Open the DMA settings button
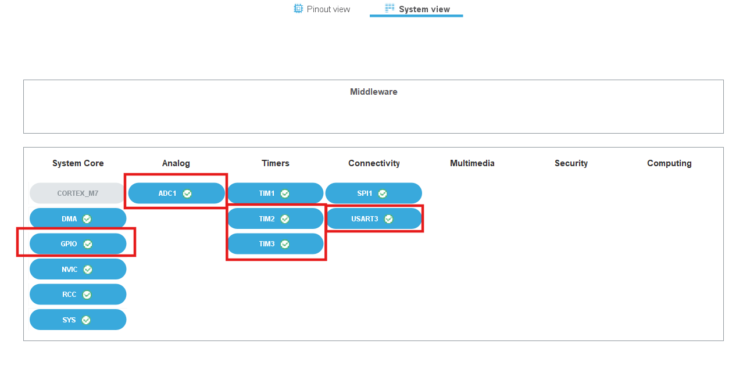The image size is (750, 373). pos(69,219)
